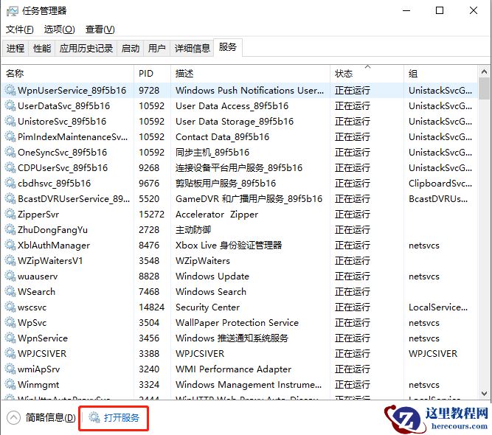Select the Security Center description cell
The image size is (492, 435).
(208, 307)
